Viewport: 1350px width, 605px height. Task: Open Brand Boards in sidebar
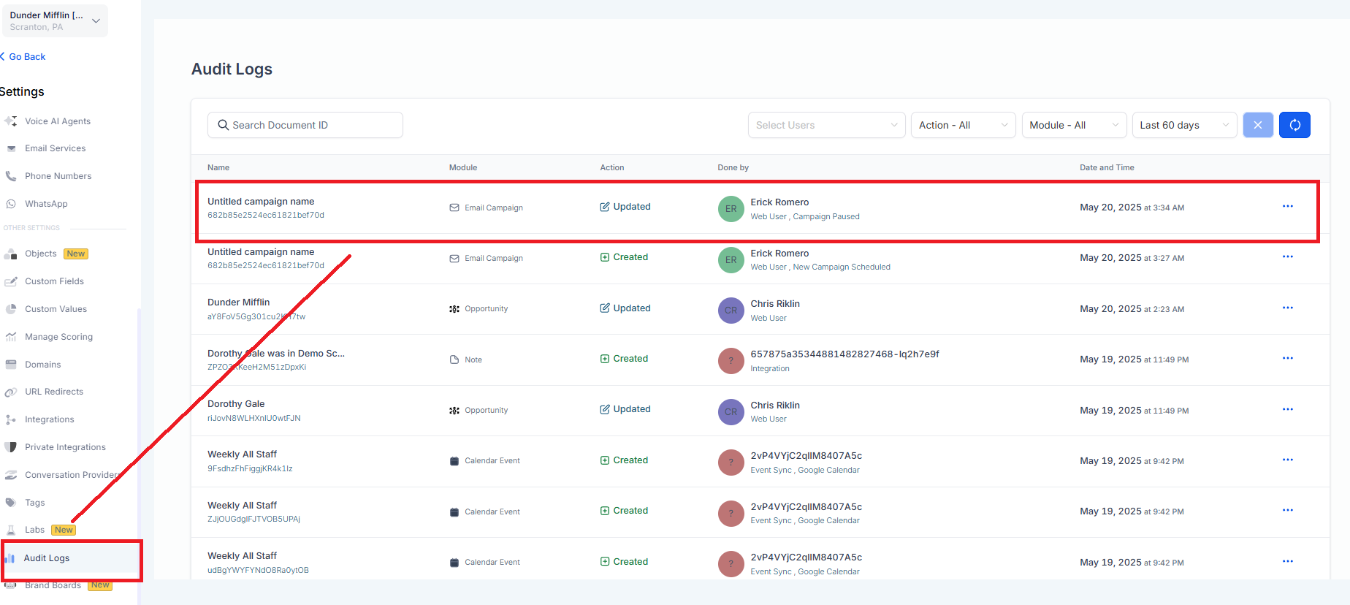click(x=53, y=585)
